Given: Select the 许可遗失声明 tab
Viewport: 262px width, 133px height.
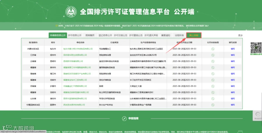Looking at the screenshot, I should [151, 35].
